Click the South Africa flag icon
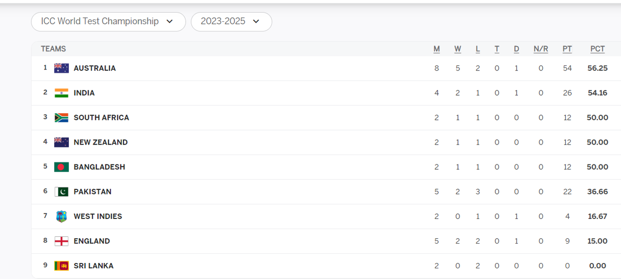 62,118
